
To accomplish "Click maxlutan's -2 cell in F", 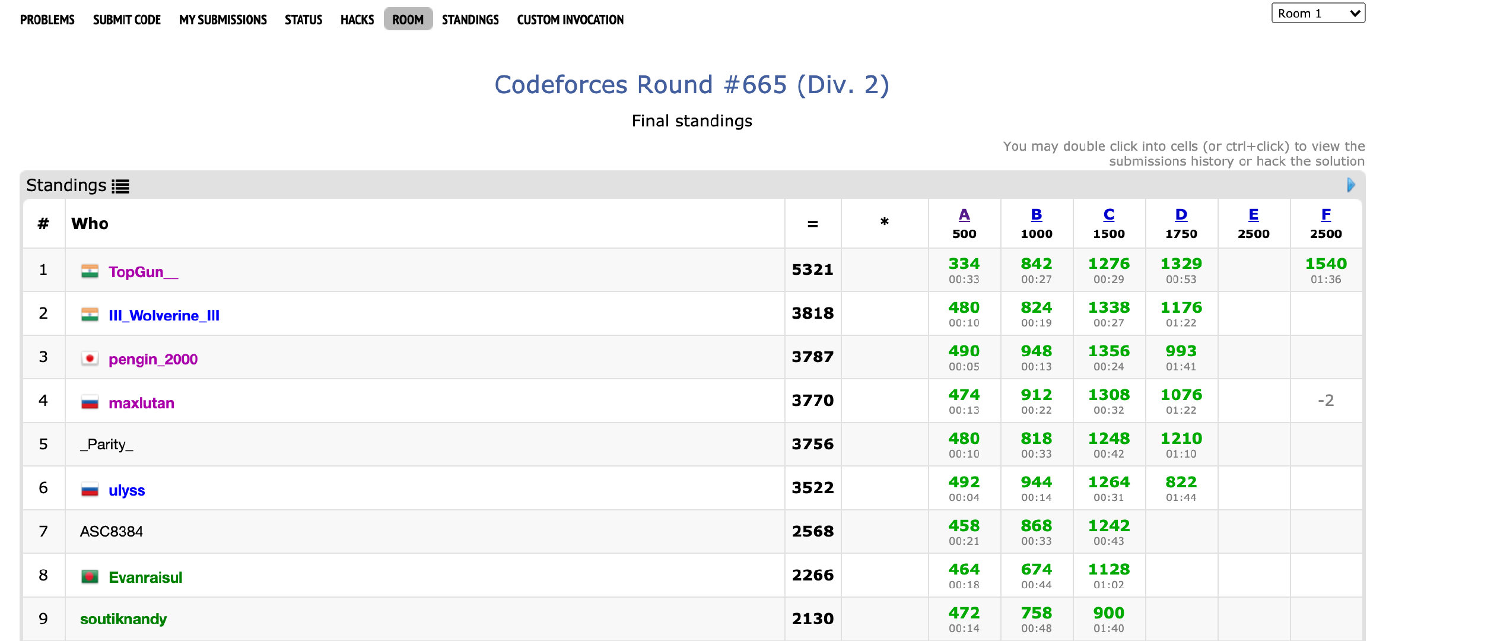I will [x=1326, y=401].
